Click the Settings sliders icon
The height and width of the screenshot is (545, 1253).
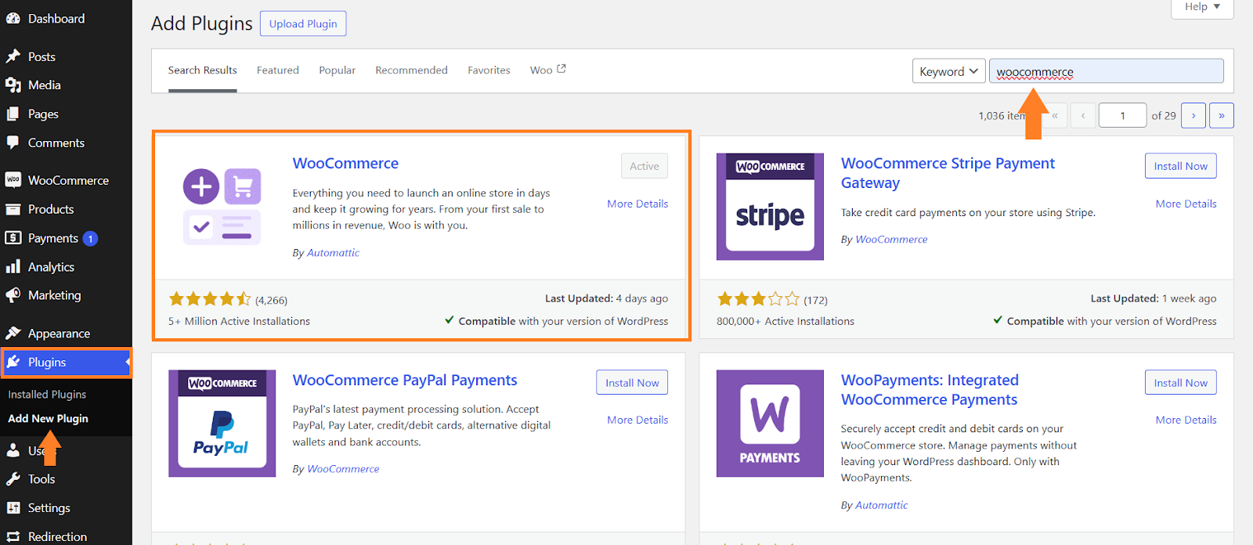[x=13, y=508]
